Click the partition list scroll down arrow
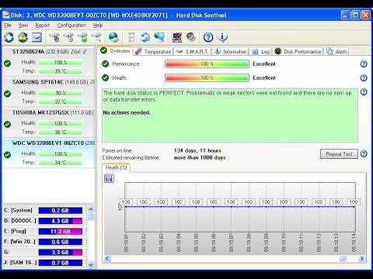The image size is (373, 279). [91, 264]
